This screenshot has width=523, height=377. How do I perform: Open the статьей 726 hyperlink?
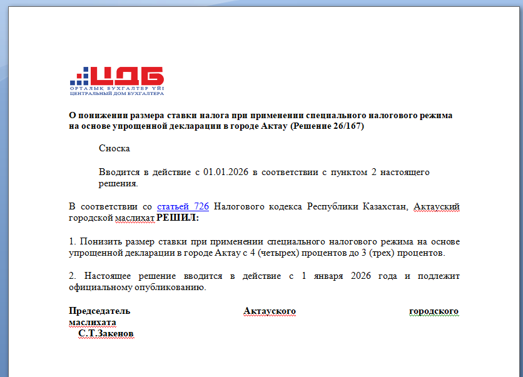pos(183,207)
